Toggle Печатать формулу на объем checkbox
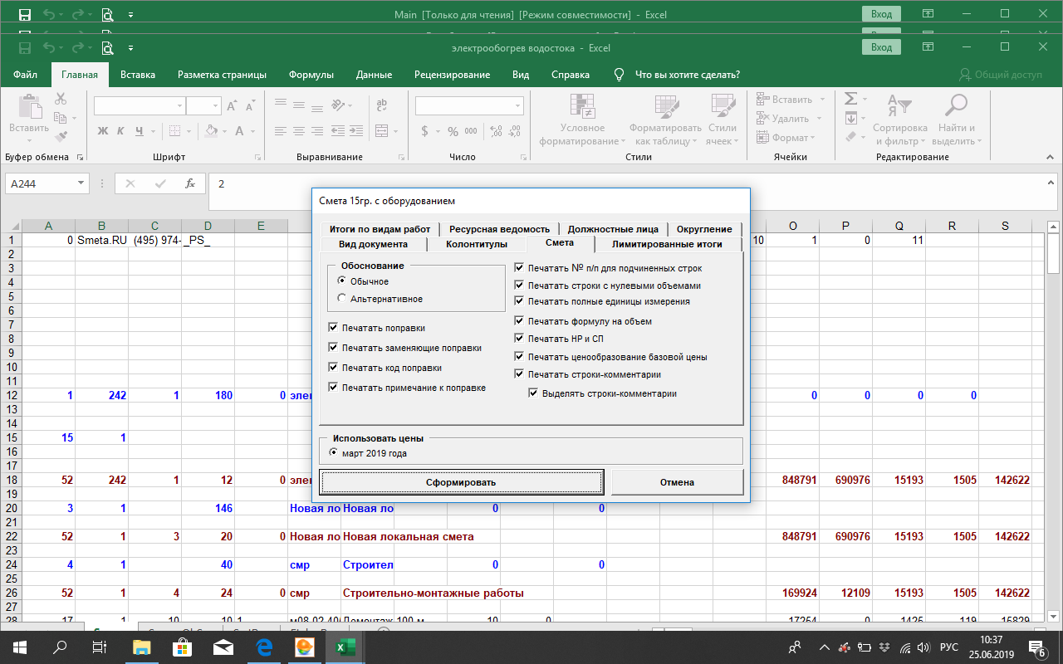Screen dimensions: 1063x664 pos(519,321)
